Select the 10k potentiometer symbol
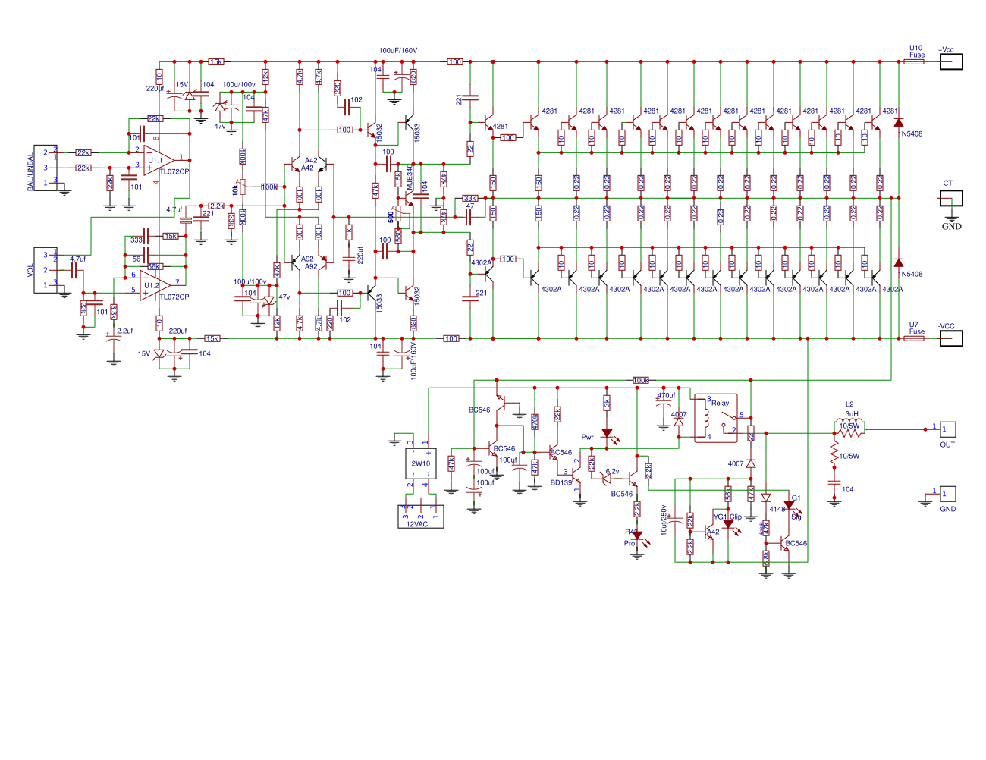986x760 pixels. [243, 187]
